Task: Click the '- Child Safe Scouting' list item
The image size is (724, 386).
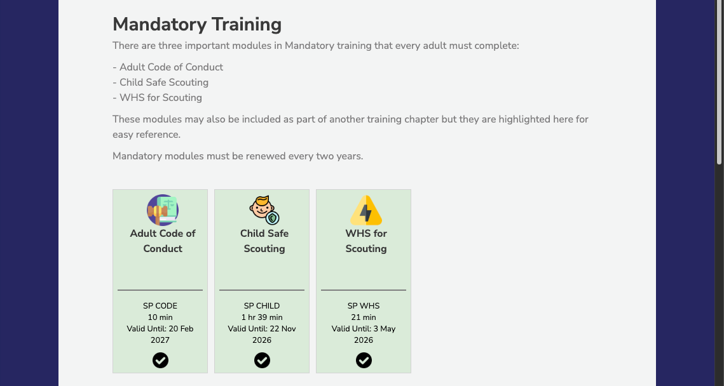Action: pyautogui.click(x=160, y=83)
